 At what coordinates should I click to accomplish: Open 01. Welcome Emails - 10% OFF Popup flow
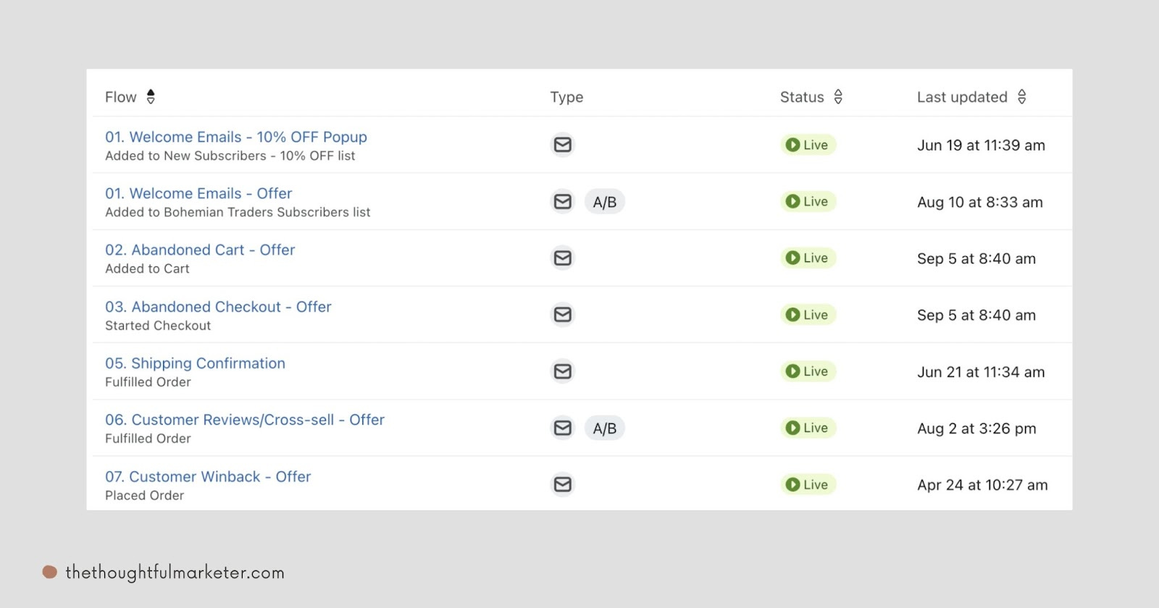tap(236, 137)
